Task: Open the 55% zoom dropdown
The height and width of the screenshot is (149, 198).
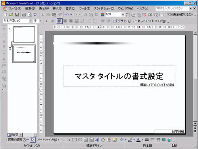Action: click(x=123, y=14)
